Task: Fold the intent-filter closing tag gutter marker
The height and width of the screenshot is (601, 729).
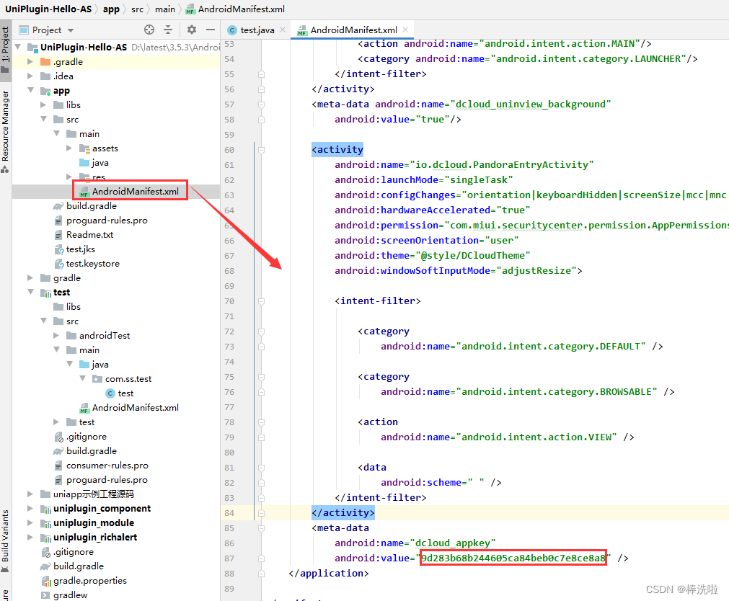Action: (261, 497)
